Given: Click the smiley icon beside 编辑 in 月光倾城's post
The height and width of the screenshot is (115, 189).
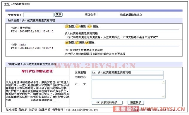Looking at the screenshot, I should (78, 26).
